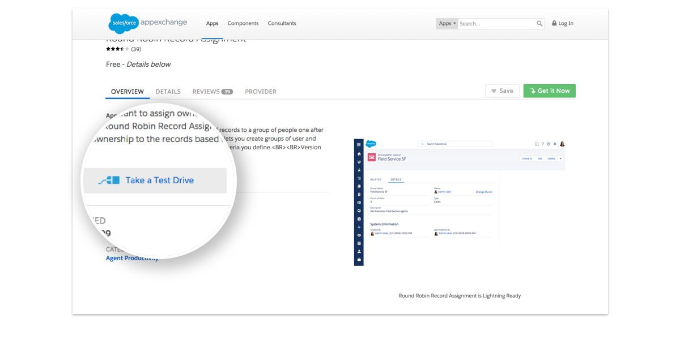The image size is (680, 362).
Task: Click the Salesforce AppExchange logo
Action: [147, 23]
